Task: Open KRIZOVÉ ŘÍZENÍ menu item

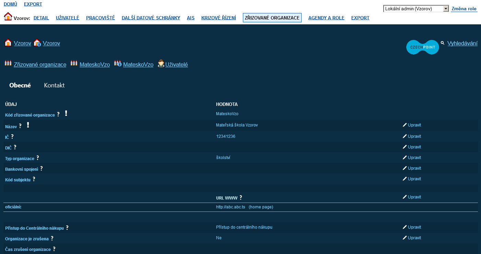Action: tap(219, 18)
